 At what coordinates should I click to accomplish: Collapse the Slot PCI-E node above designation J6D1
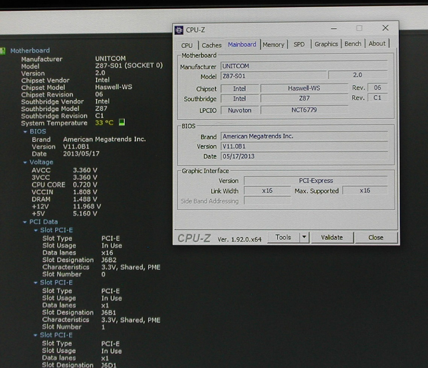[35, 335]
